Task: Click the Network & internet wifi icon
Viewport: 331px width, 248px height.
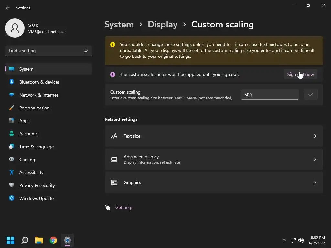Action: (x=12, y=95)
